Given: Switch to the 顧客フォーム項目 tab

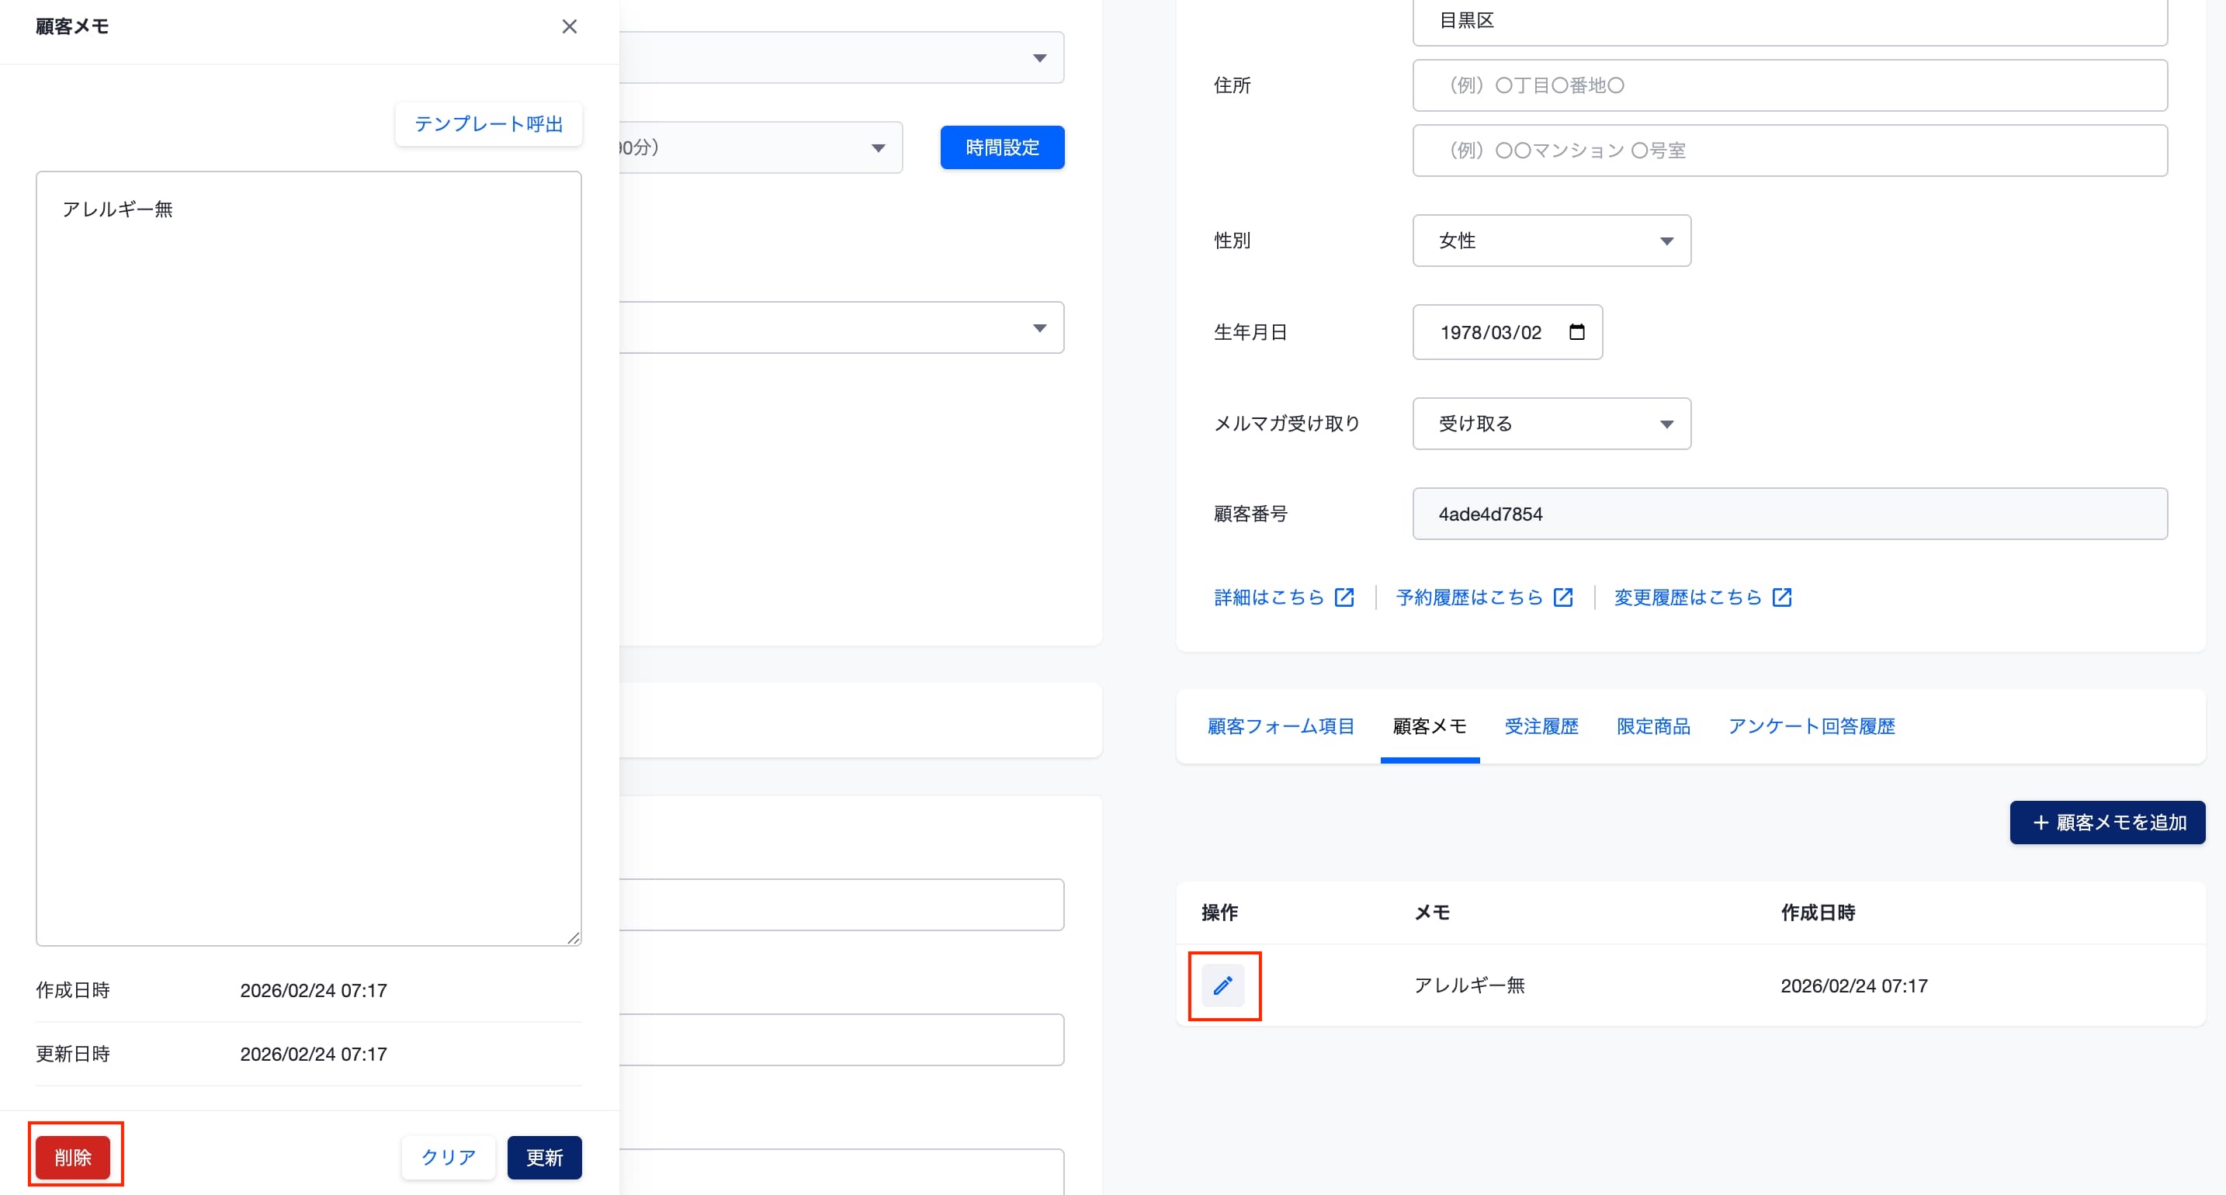Looking at the screenshot, I should pos(1281,726).
